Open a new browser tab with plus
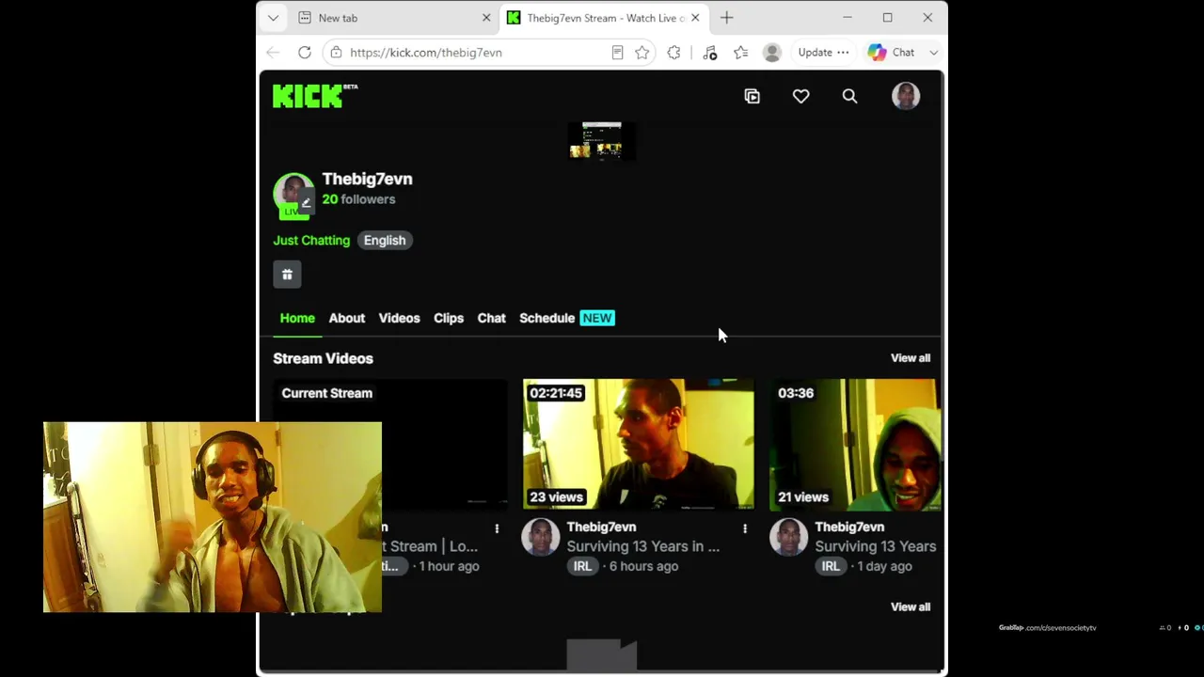The width and height of the screenshot is (1204, 677). coord(726,18)
